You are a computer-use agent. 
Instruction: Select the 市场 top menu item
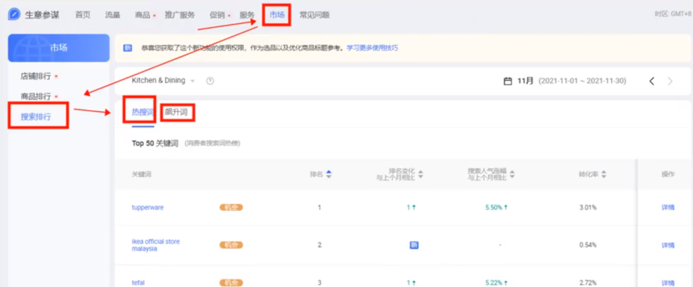pyautogui.click(x=277, y=15)
